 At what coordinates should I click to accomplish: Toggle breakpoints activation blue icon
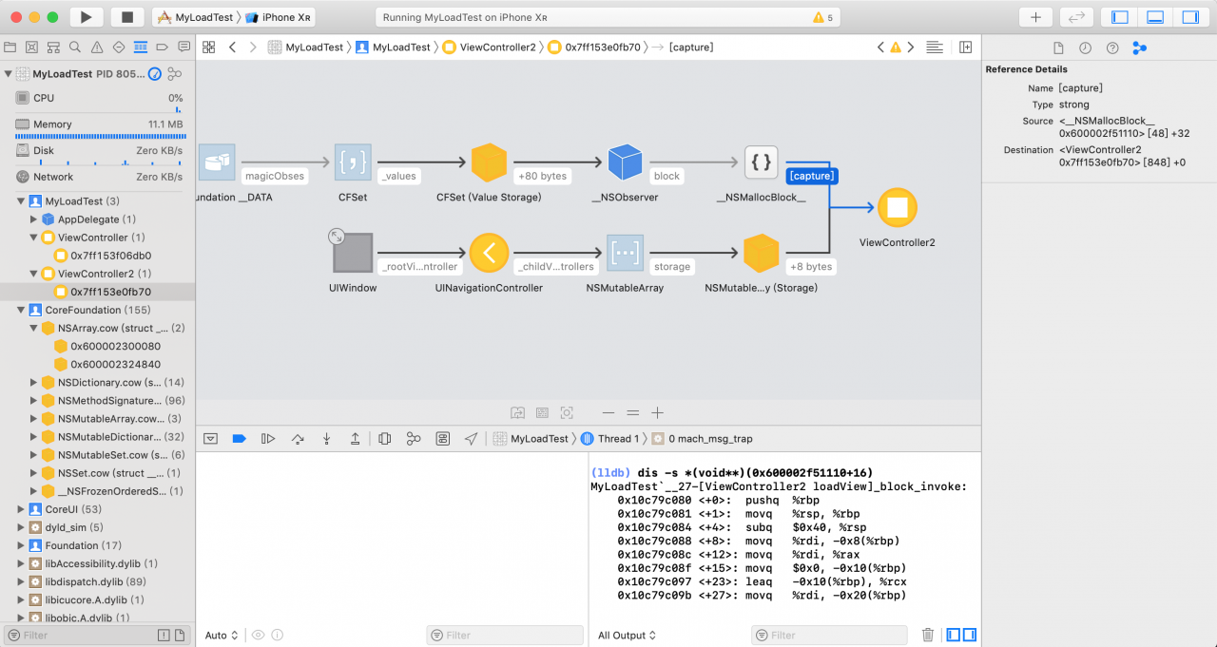click(x=240, y=438)
